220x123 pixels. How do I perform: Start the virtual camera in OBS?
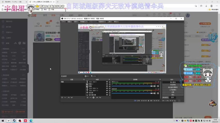pyautogui.click(x=173, y=87)
